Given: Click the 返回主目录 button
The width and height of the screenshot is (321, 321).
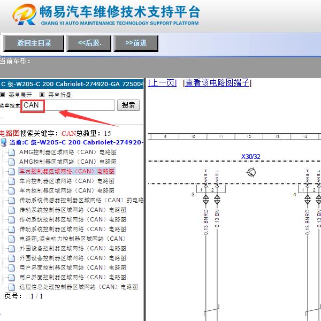Looking at the screenshot, I should pos(34,43).
